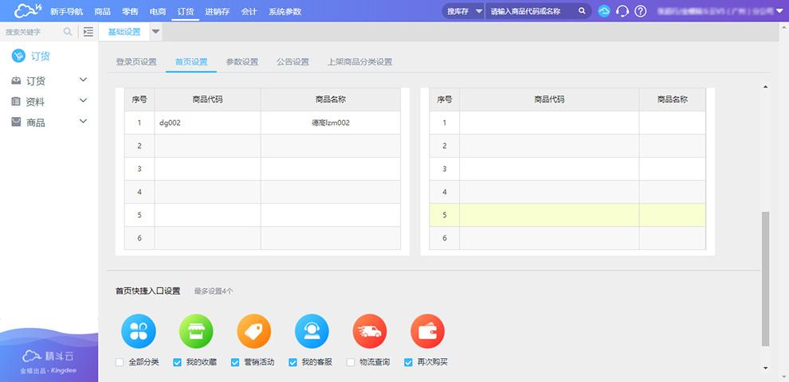Screen dimensions: 789x382
Task: Open 进销存 in the top menu
Action: [x=218, y=11]
